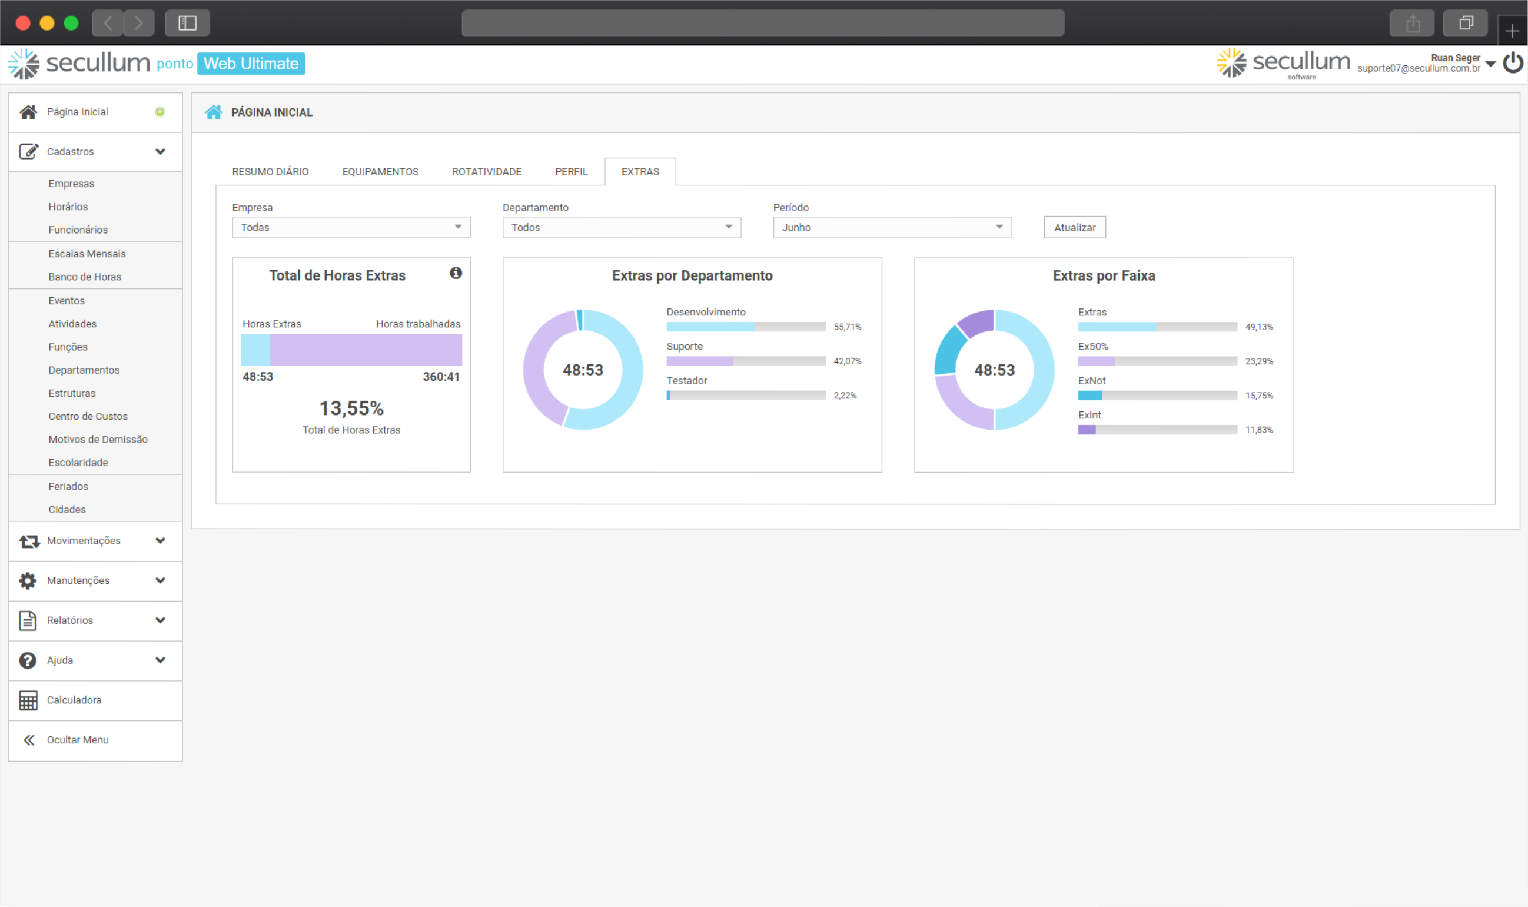Click the info icon on Total de Horas Extras
The height and width of the screenshot is (907, 1528).
coord(456,273)
